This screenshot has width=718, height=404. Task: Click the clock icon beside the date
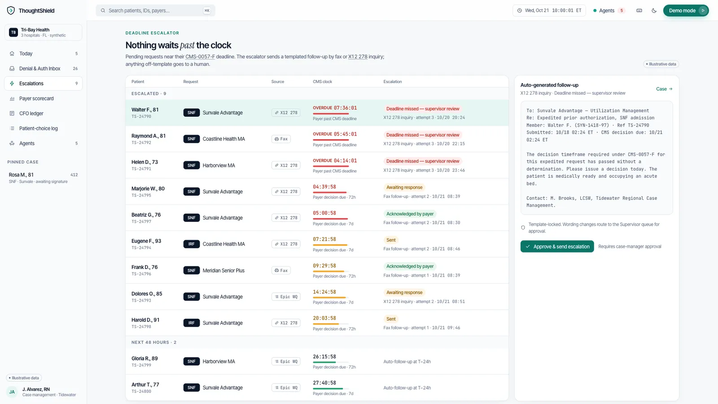520,10
